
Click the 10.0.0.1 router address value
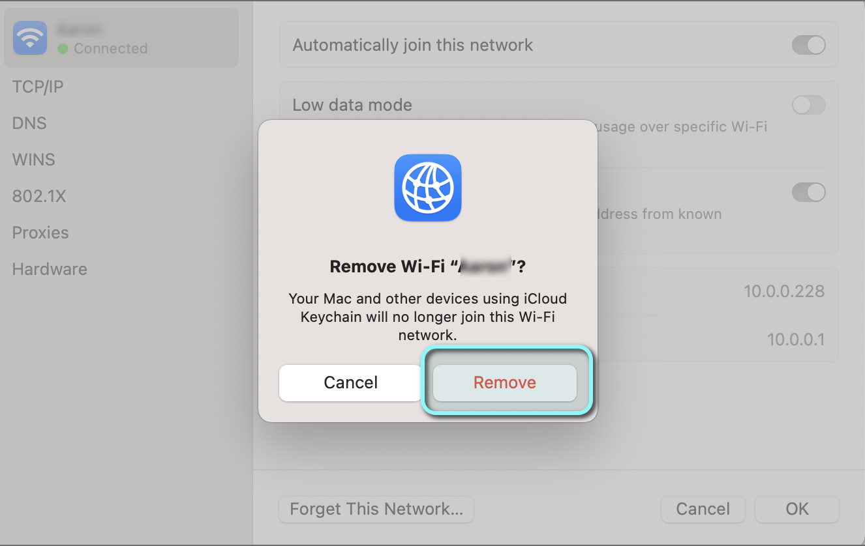(796, 339)
